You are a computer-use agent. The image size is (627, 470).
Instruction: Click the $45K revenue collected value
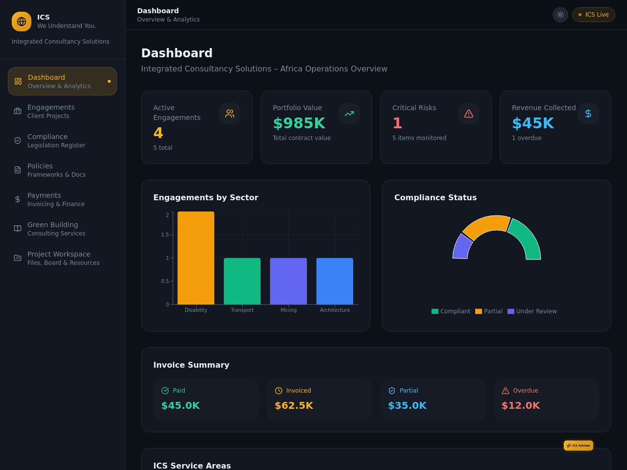point(533,123)
